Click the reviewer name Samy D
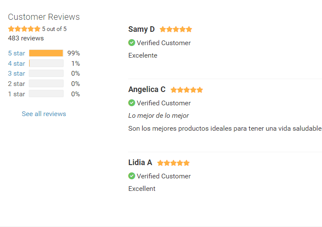Image resolution: width=322 pixels, height=227 pixels. click(141, 29)
